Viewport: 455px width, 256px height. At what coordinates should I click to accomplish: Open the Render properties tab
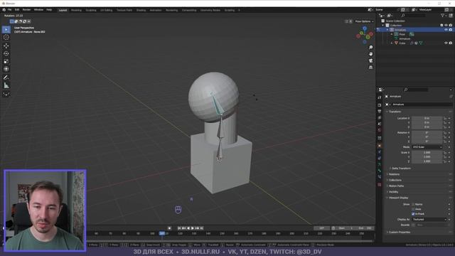379,105
